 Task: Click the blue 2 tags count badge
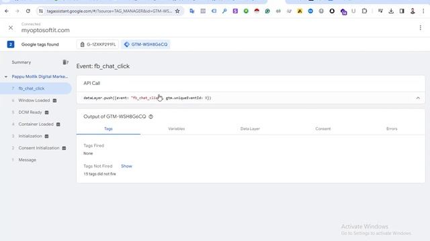11,44
